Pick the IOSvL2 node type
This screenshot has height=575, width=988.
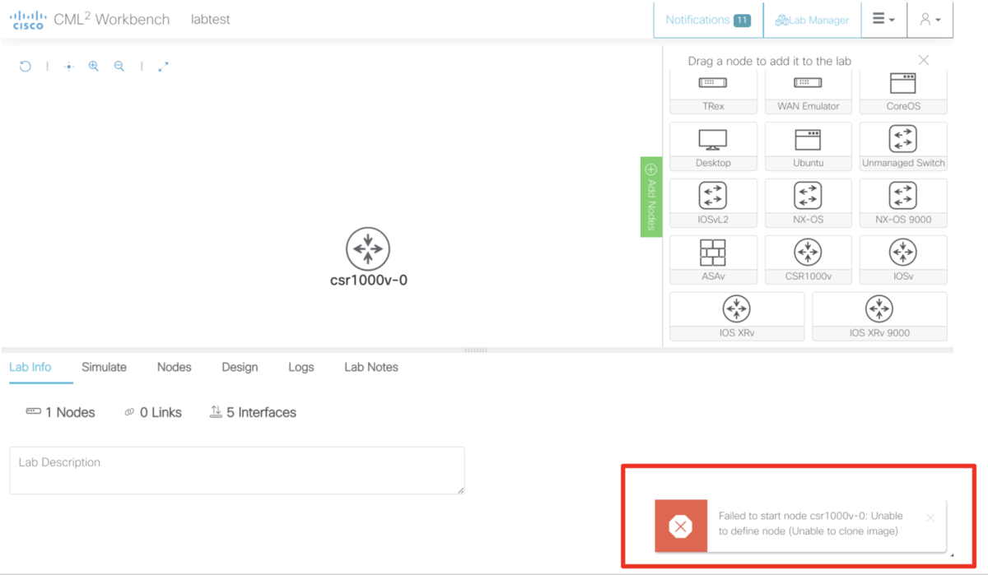coord(713,203)
